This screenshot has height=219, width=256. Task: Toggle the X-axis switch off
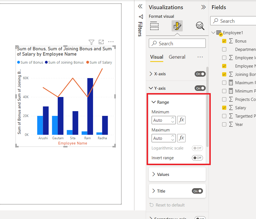click(x=200, y=74)
